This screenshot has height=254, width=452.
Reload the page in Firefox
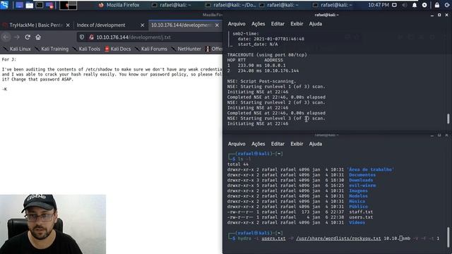[x=28, y=37]
